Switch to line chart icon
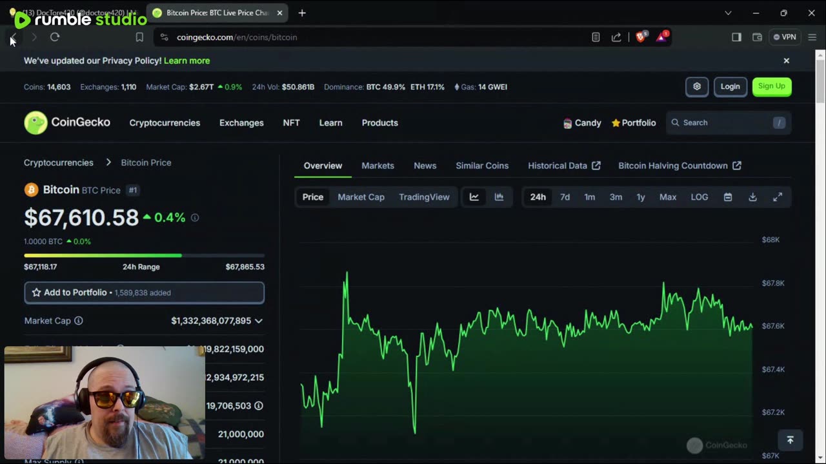Viewport: 826px width, 464px height. (x=474, y=197)
